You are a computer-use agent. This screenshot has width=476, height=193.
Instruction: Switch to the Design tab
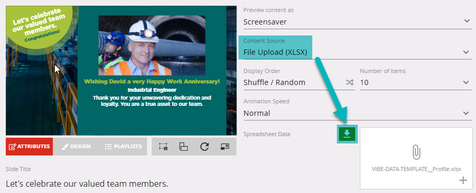tap(76, 147)
